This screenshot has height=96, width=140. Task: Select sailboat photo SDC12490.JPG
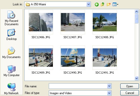coord(73,60)
